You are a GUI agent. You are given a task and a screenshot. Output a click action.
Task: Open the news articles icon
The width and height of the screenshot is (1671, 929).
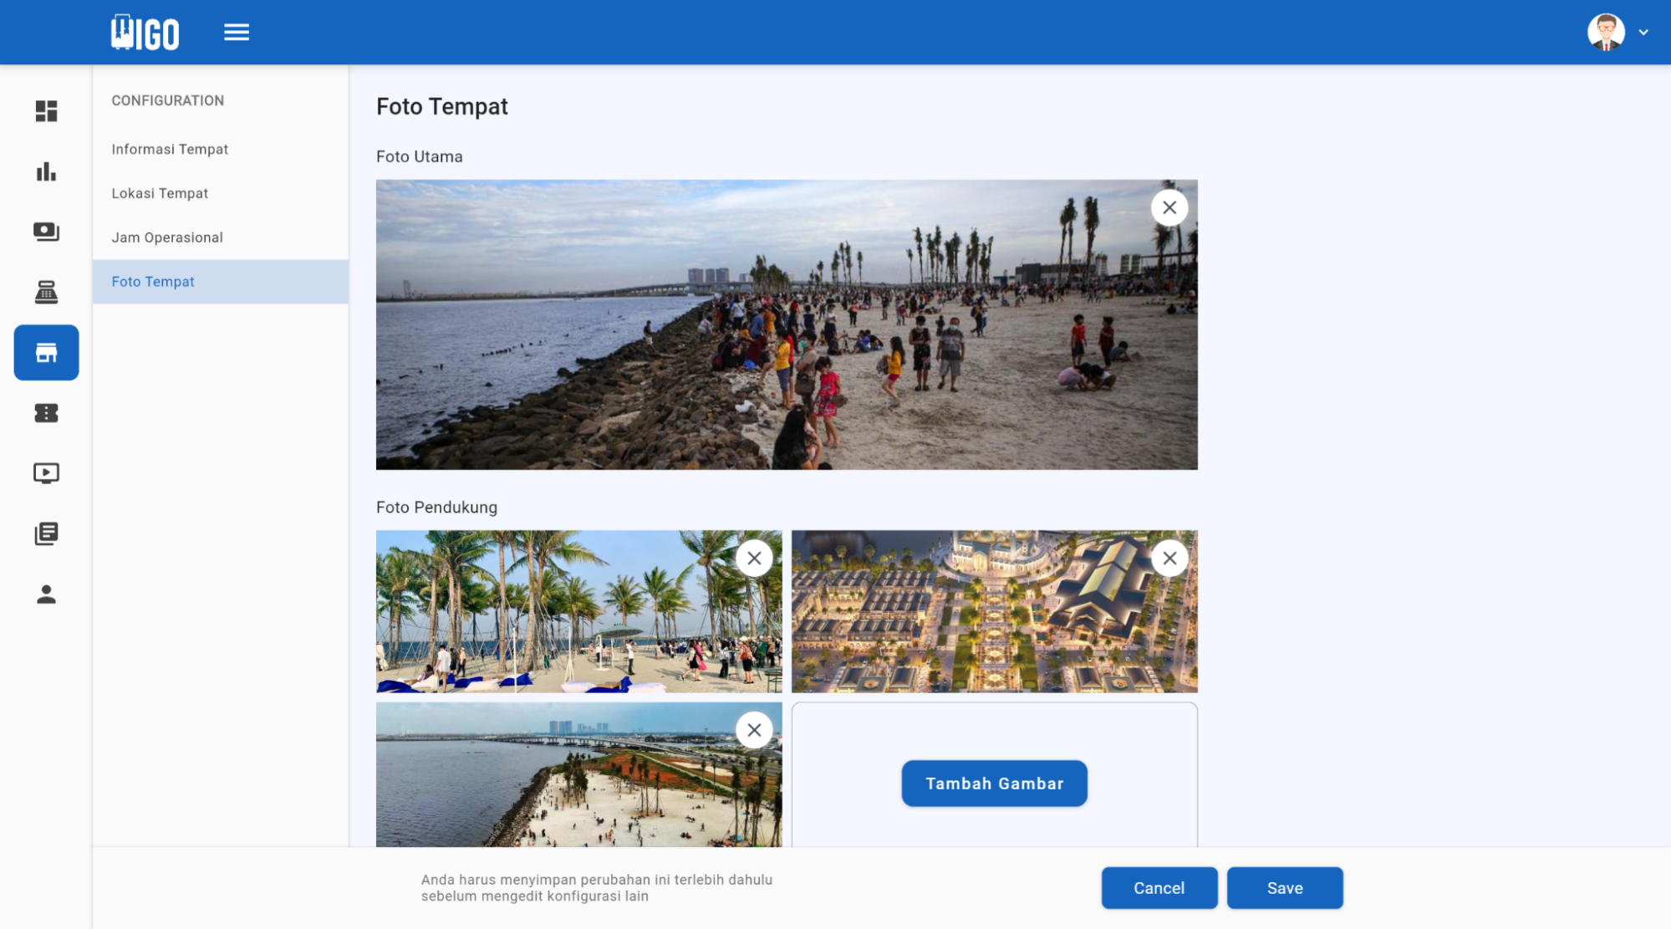pyautogui.click(x=46, y=533)
